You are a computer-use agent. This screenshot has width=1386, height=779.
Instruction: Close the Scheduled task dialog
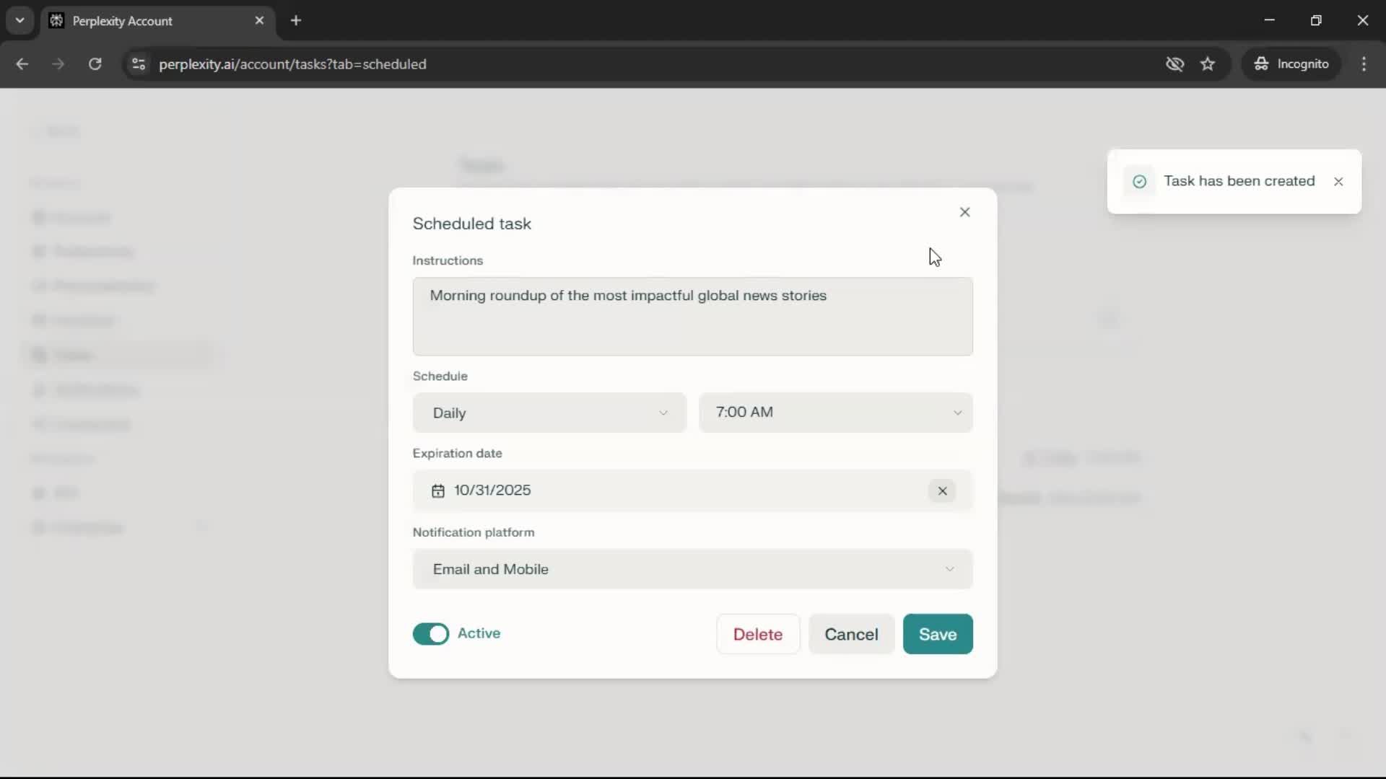[x=964, y=212]
